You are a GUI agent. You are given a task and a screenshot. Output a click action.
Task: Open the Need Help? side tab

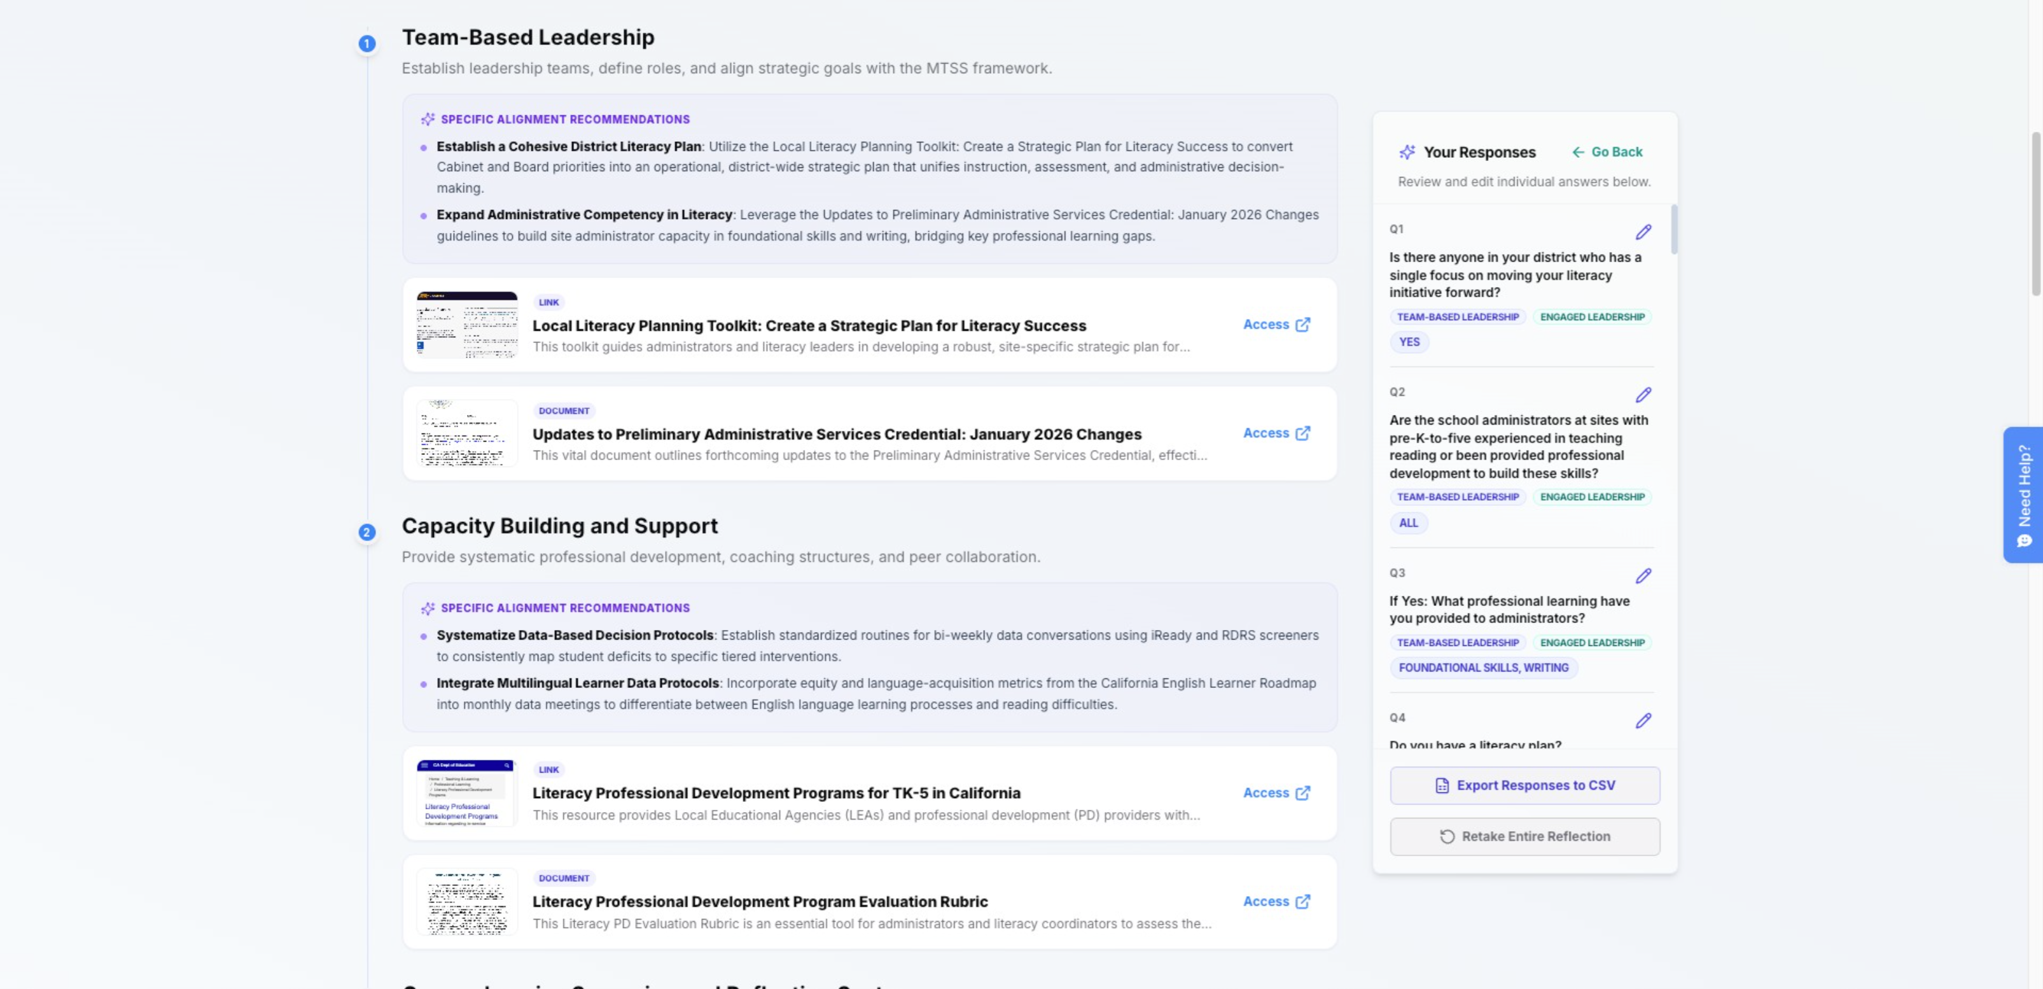click(x=2024, y=495)
